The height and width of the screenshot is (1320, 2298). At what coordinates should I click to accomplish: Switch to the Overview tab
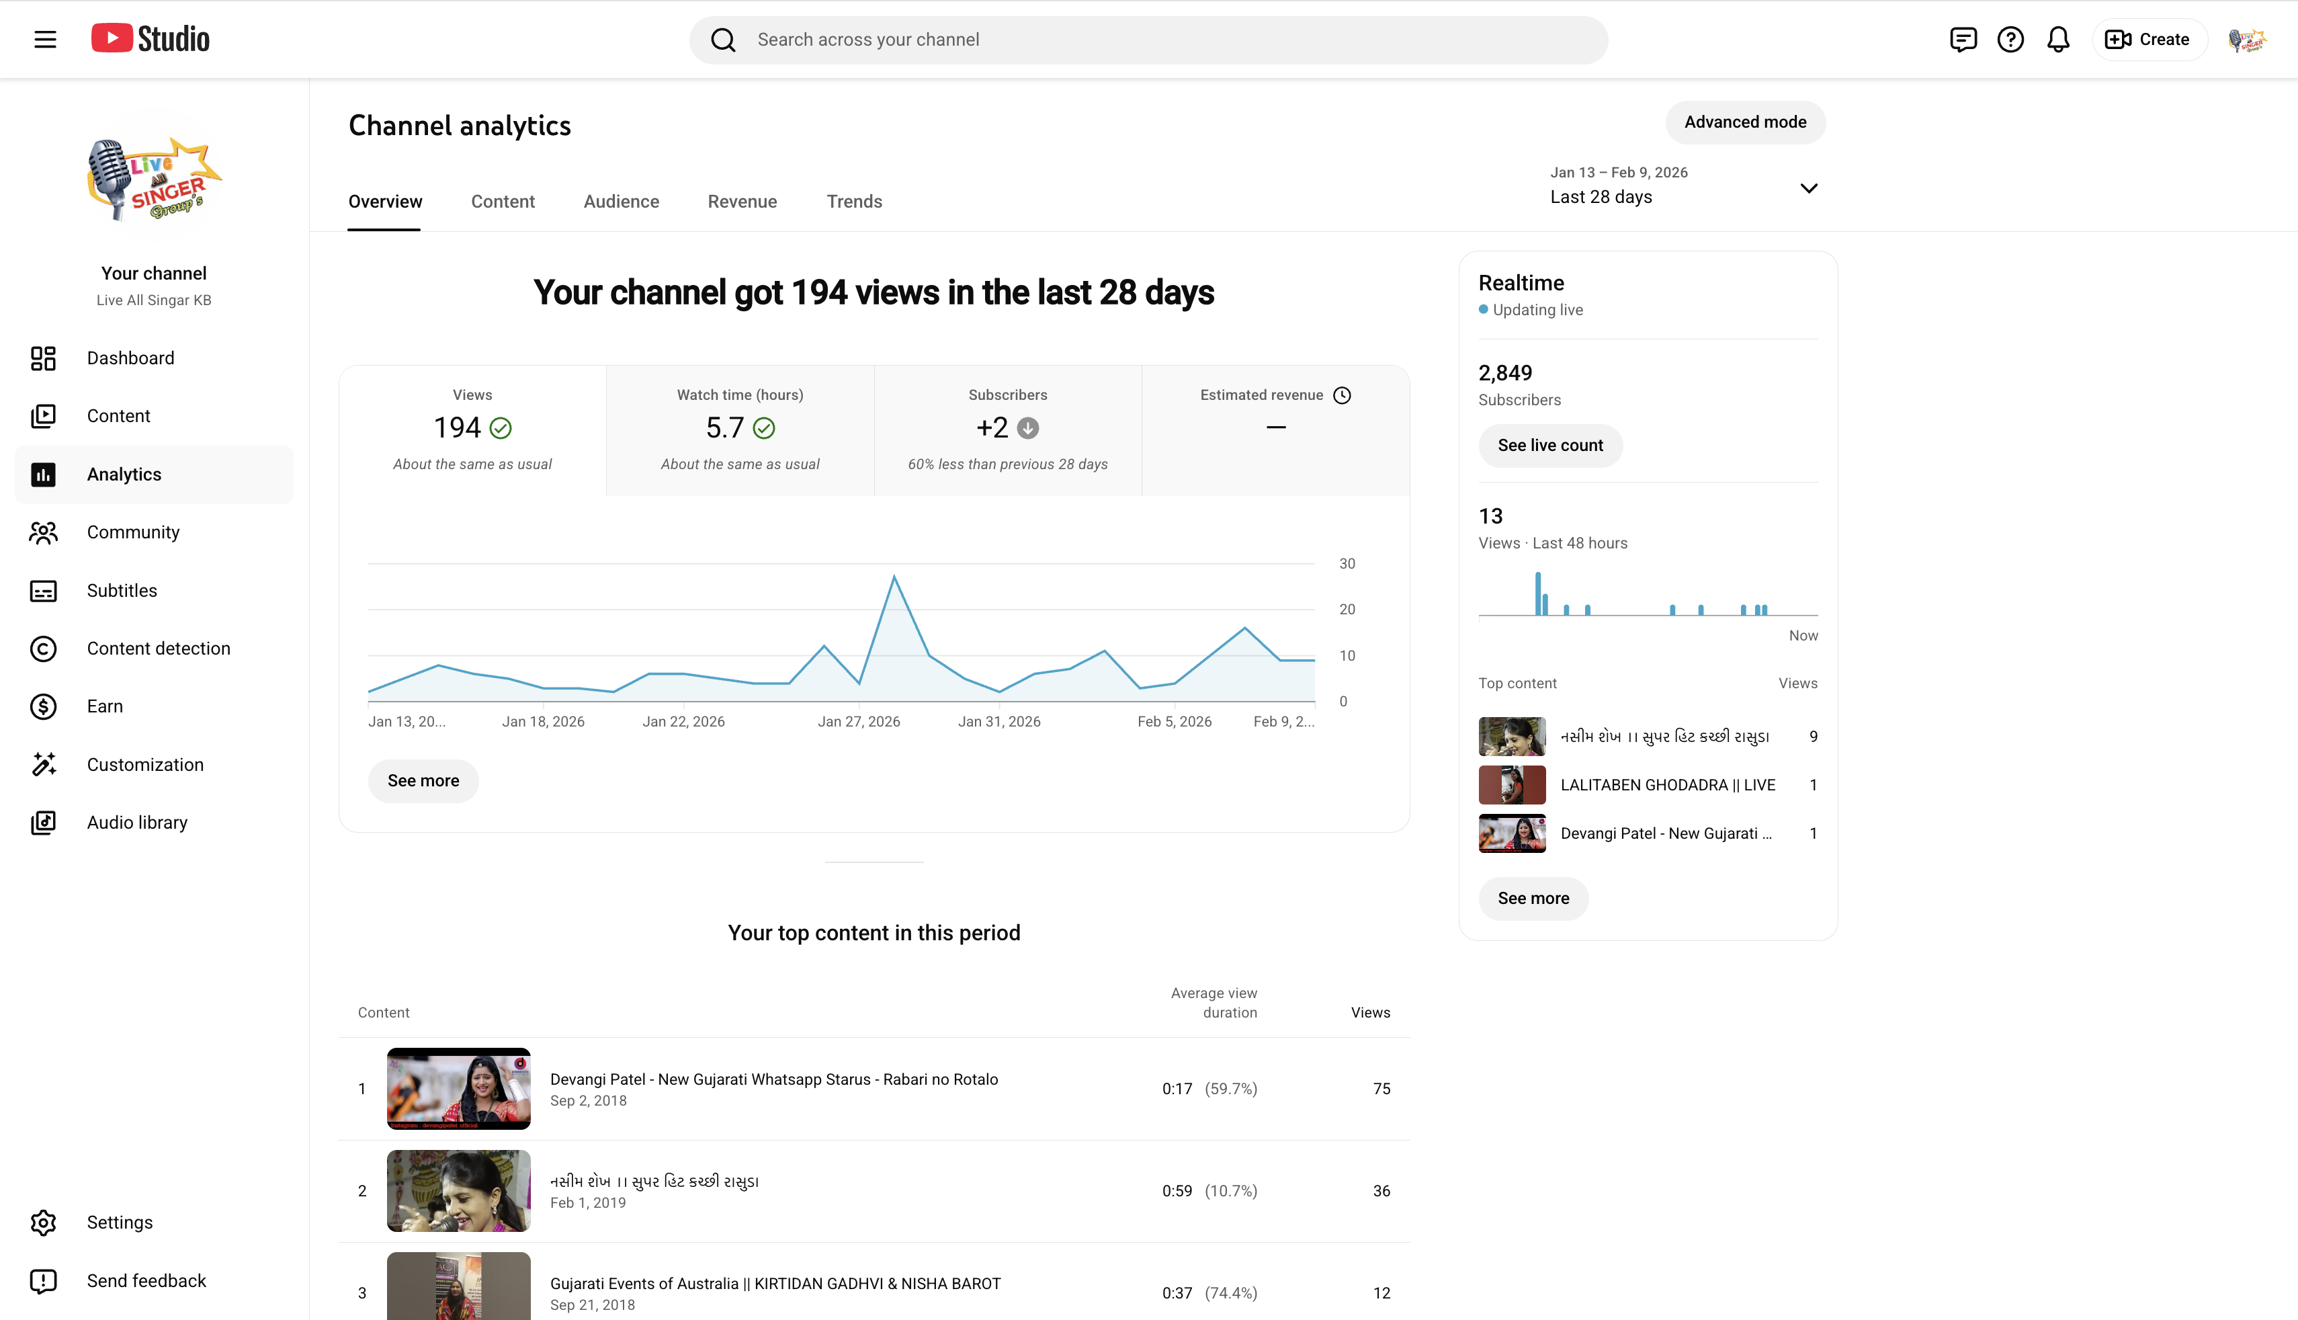385,201
